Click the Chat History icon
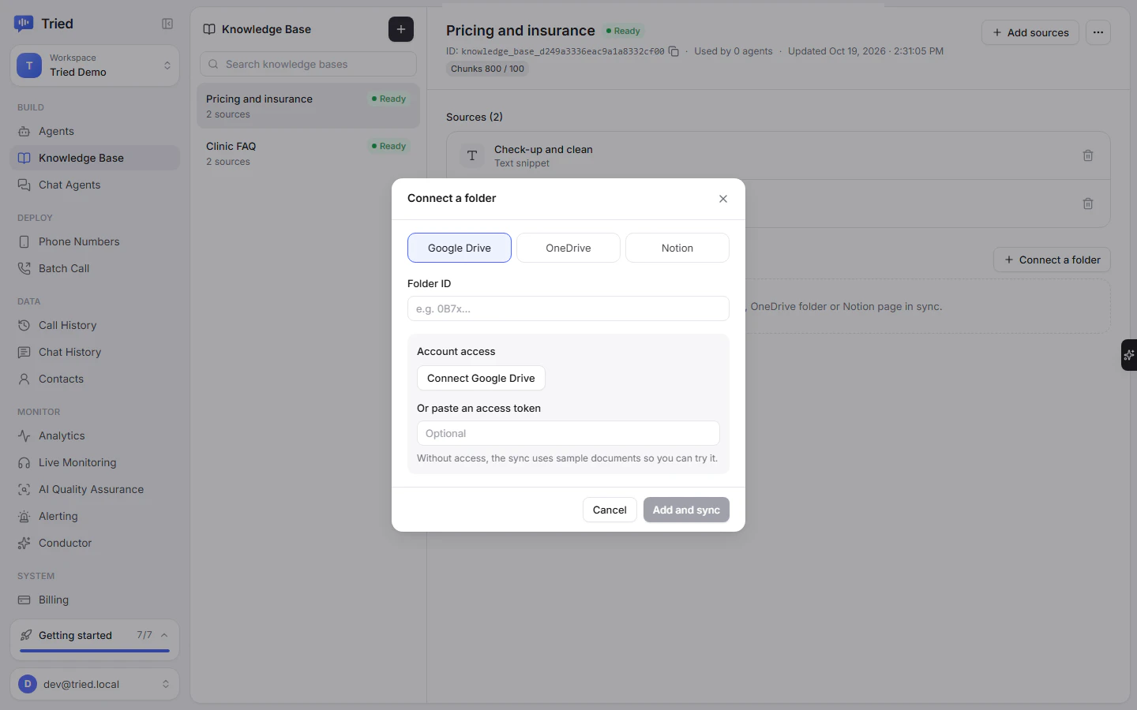 click(24, 352)
